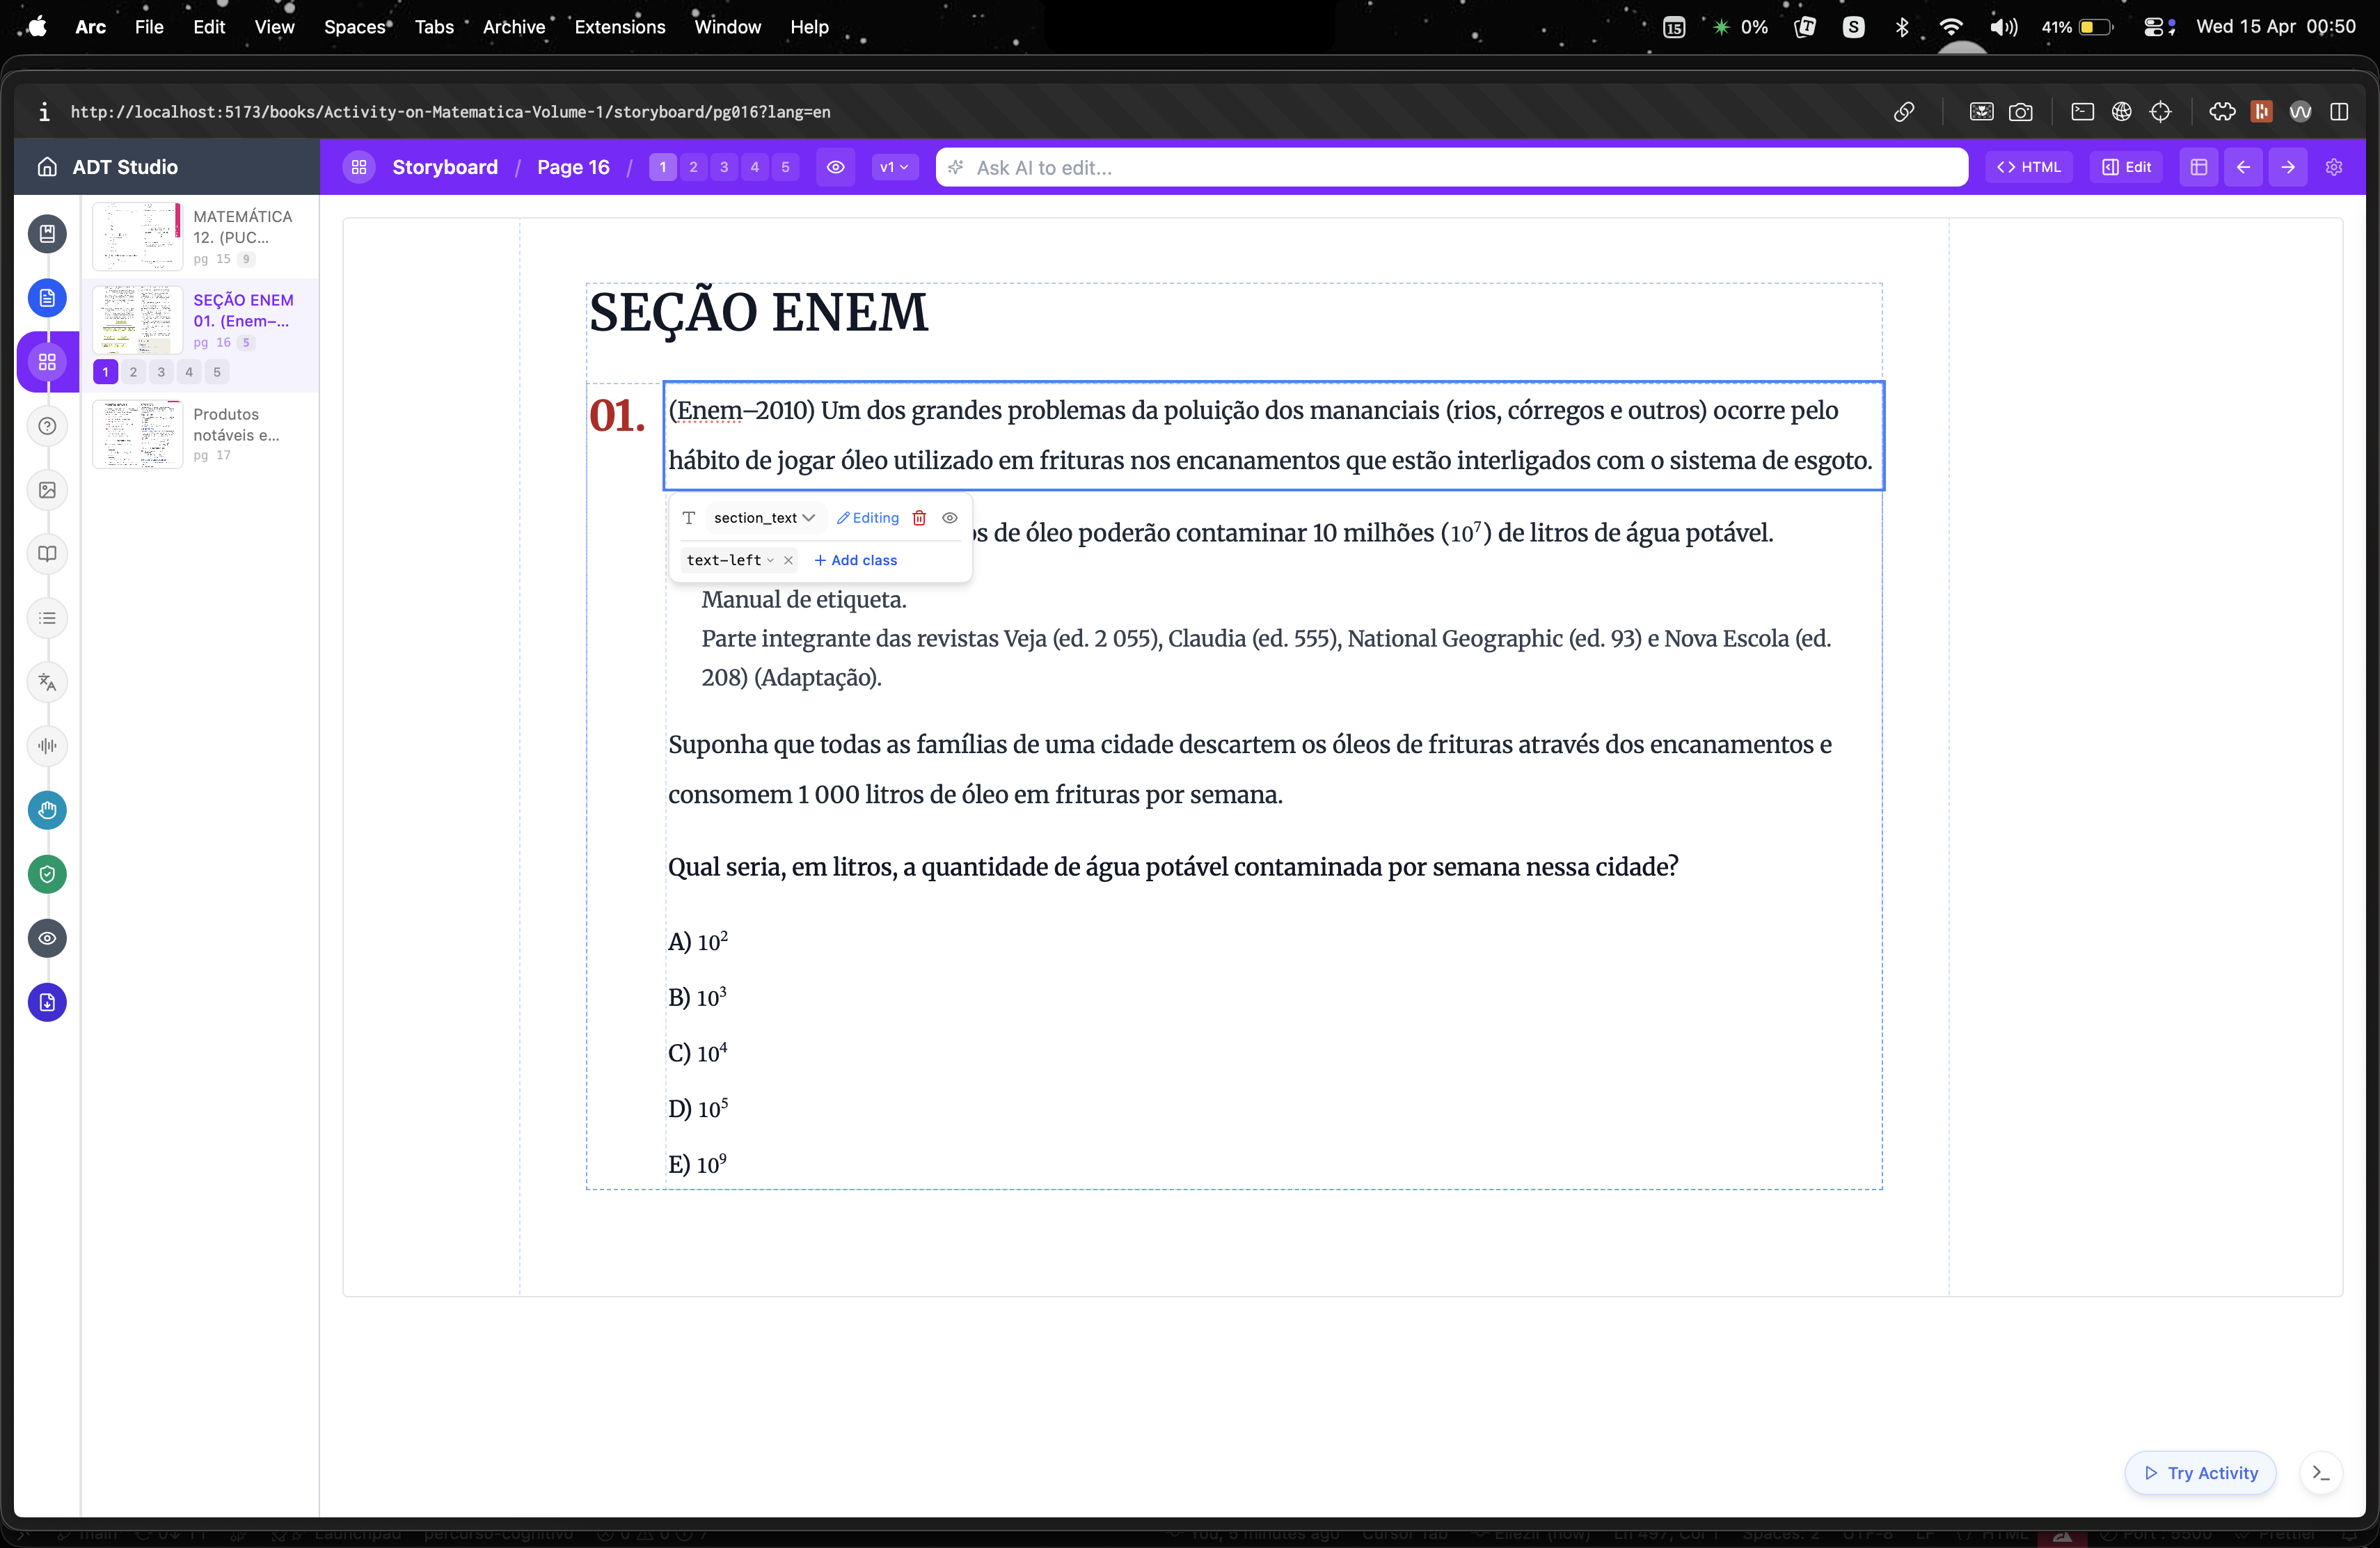Viewport: 2380px width, 1548px height.
Task: Go to the previous page arrow
Action: coord(2243,167)
